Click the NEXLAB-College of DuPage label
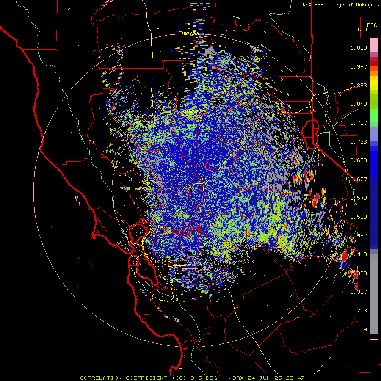Screen dimensions: 381x381 (x=340, y=5)
